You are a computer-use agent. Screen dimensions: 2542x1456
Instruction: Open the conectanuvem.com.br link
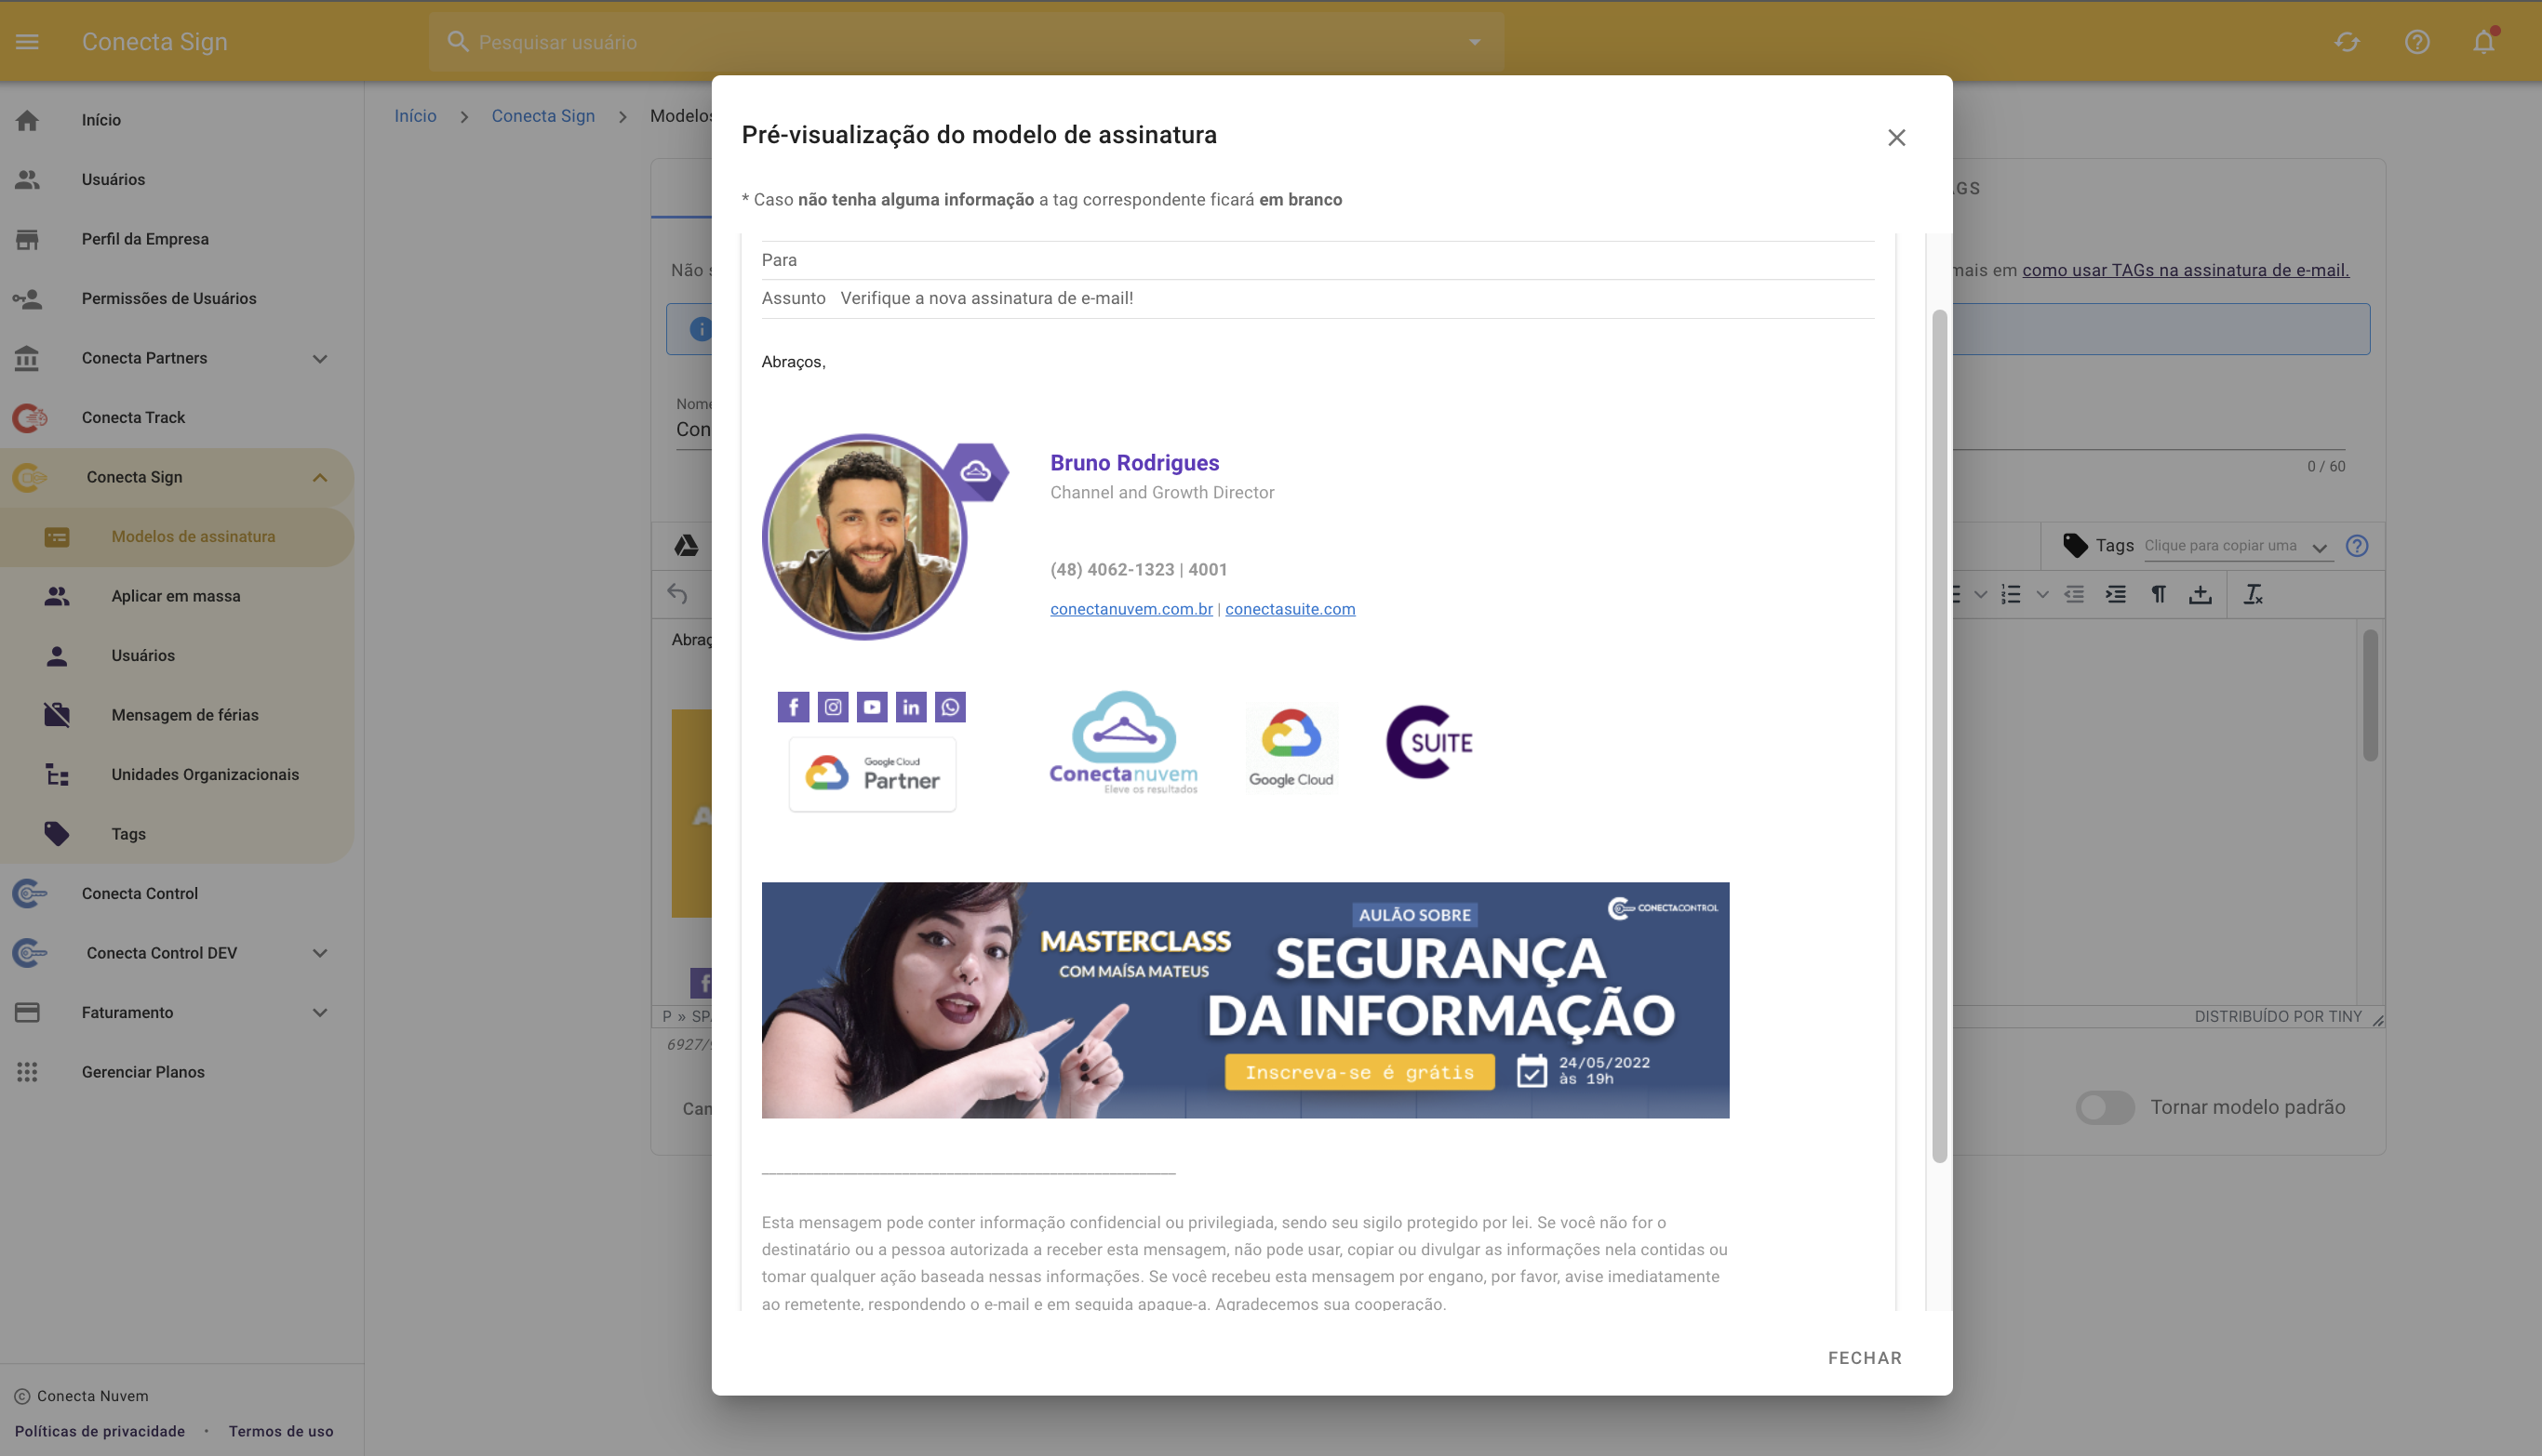pyautogui.click(x=1131, y=609)
